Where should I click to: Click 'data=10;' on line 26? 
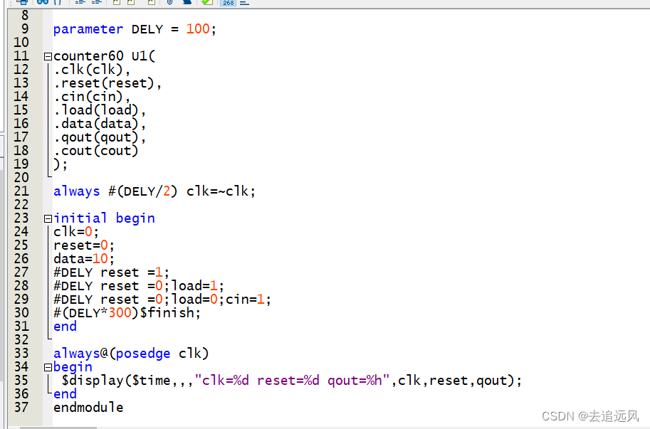84,259
